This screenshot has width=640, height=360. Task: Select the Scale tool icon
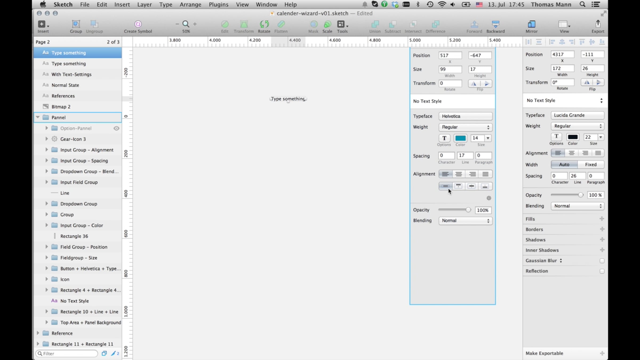[327, 24]
